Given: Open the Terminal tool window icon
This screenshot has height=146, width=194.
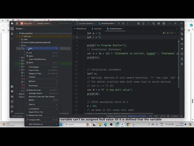Looking at the screenshot, I should pyautogui.click(x=12, y=107).
